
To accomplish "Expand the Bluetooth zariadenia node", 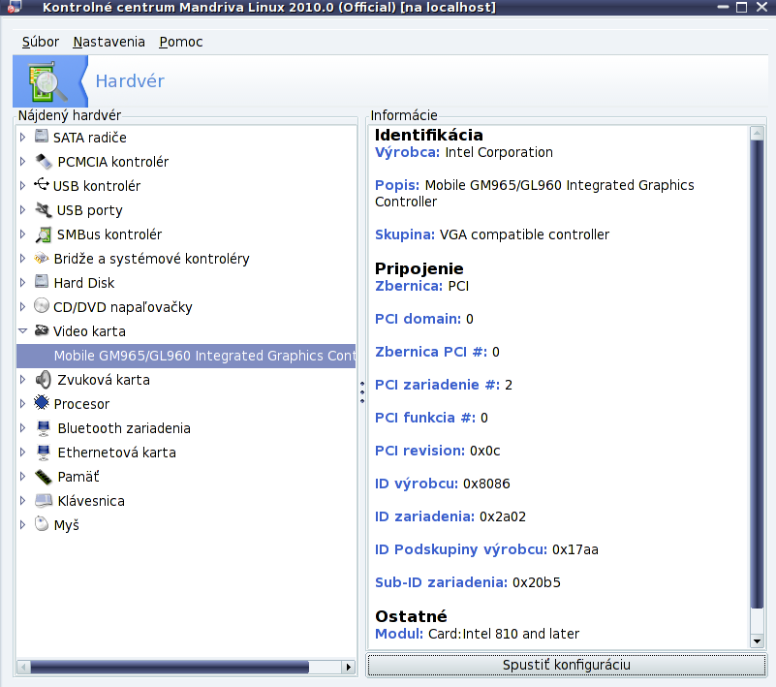I will point(22,428).
